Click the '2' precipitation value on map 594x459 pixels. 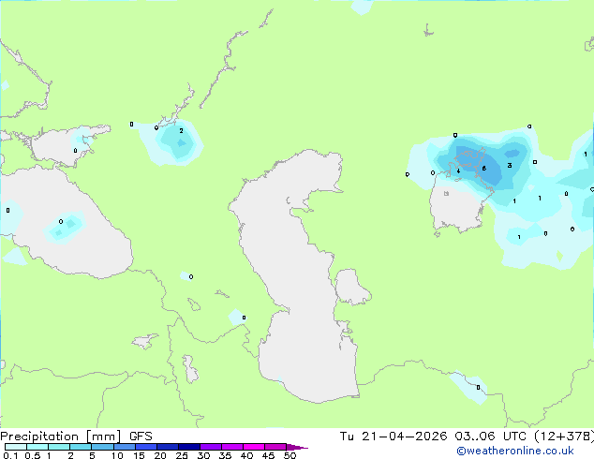[181, 130]
